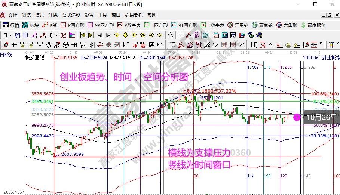340x195 pixels.
Task: Click the 板块 sector button
Action: click(x=31, y=25)
